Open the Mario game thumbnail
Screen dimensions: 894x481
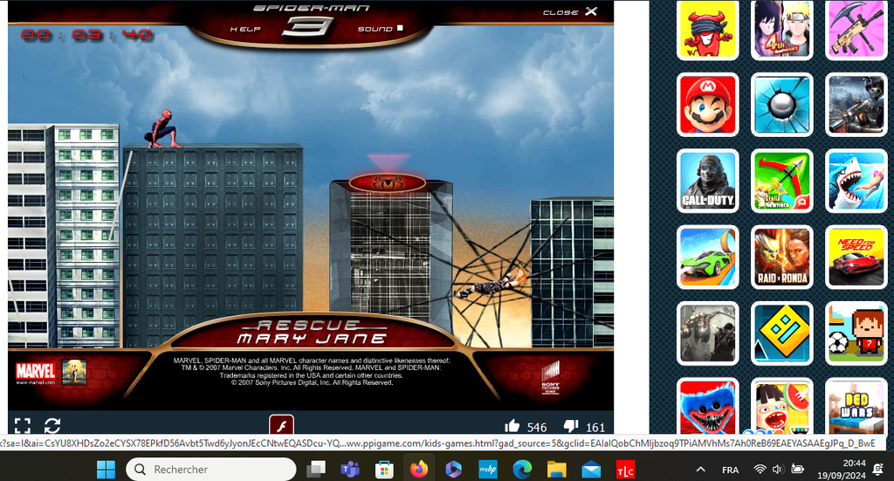click(x=707, y=105)
